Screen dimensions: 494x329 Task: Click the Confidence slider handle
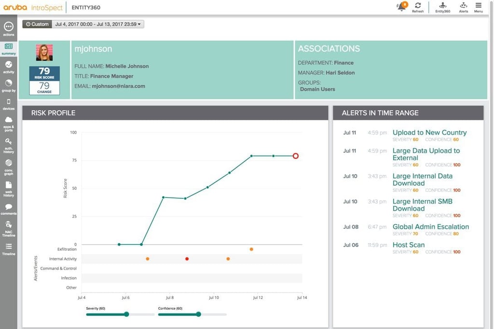coord(198,314)
